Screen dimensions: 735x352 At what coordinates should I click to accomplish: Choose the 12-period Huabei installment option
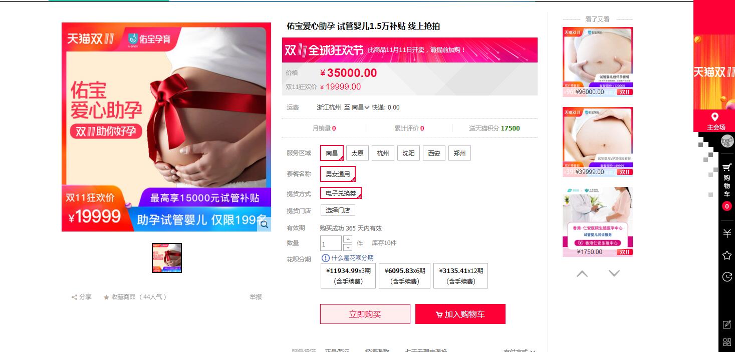[x=460, y=276]
